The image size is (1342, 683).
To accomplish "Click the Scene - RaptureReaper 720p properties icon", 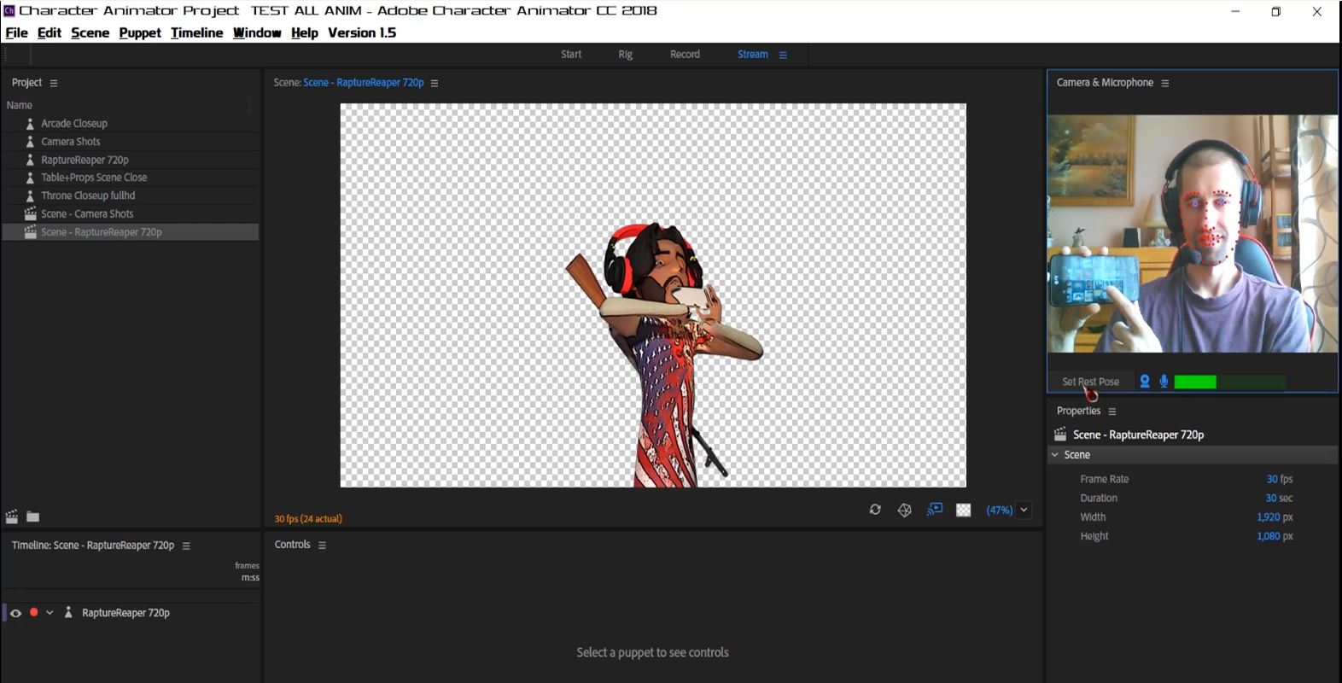I will (1060, 435).
